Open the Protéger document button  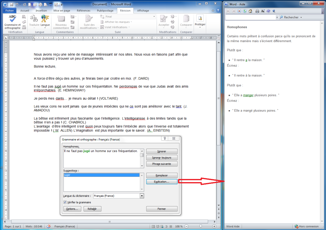coord(200,22)
